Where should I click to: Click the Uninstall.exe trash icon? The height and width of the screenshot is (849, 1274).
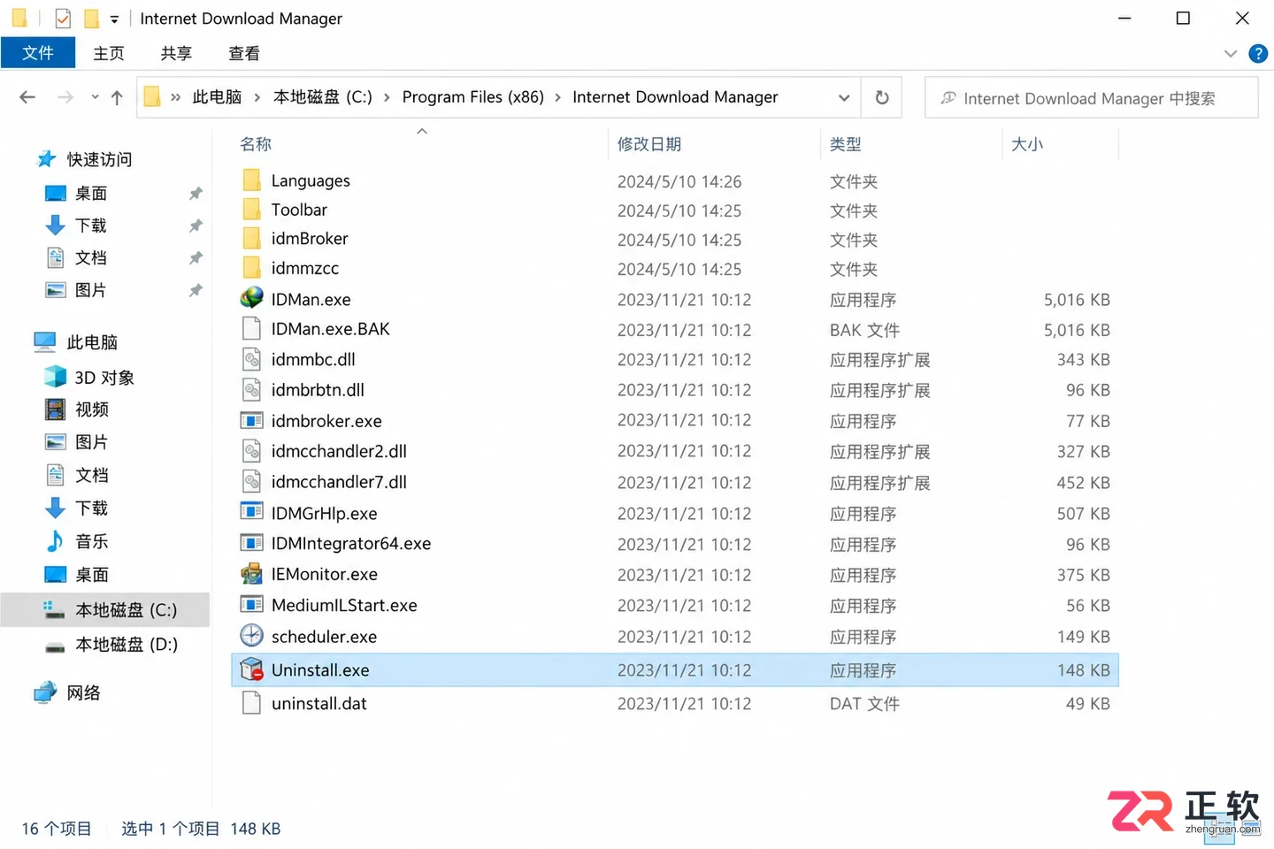[x=252, y=669]
